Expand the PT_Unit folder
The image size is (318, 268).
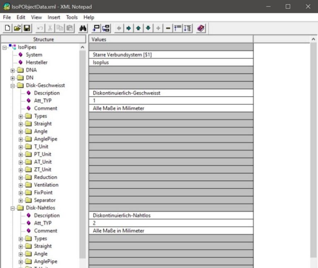point(21,155)
